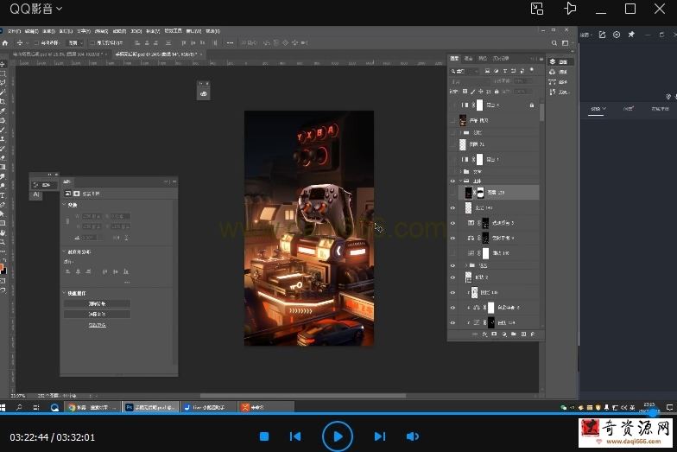
Task: Open the layer opacity dropdown
Action: coord(522,81)
